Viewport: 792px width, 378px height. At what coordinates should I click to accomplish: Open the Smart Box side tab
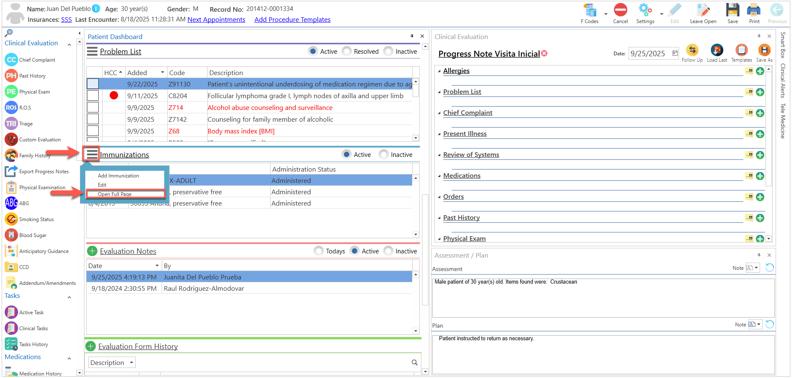pyautogui.click(x=783, y=45)
